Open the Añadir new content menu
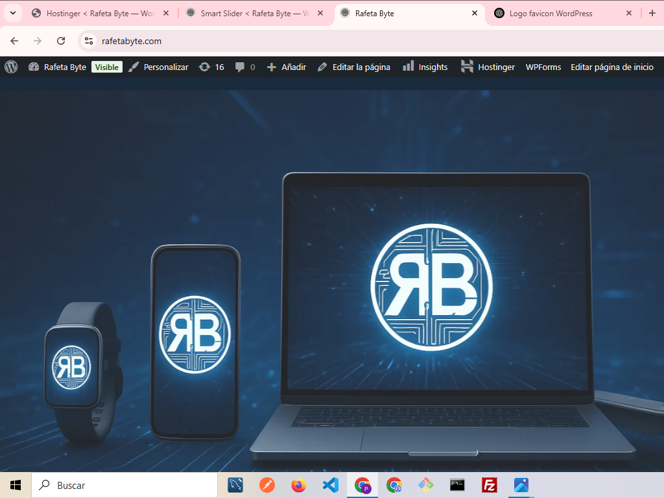This screenshot has width=664, height=498. [286, 67]
